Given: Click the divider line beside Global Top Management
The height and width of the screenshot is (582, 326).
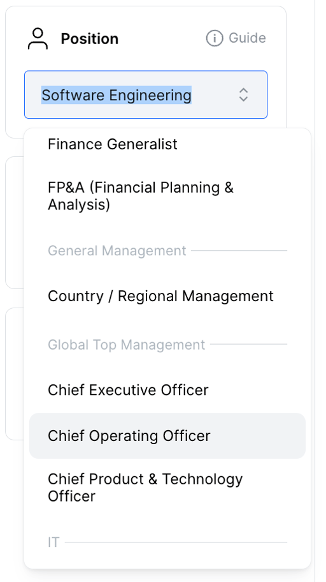Looking at the screenshot, I should point(248,344).
